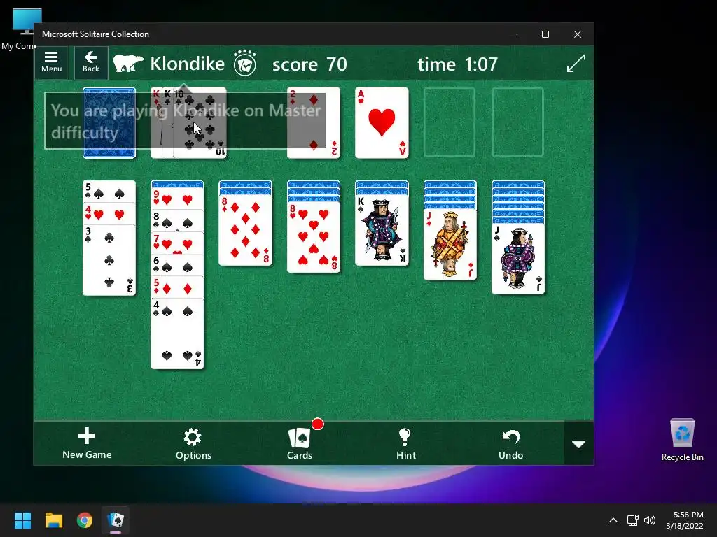
Task: Maximize the Solitaire Collection window
Action: click(545, 34)
